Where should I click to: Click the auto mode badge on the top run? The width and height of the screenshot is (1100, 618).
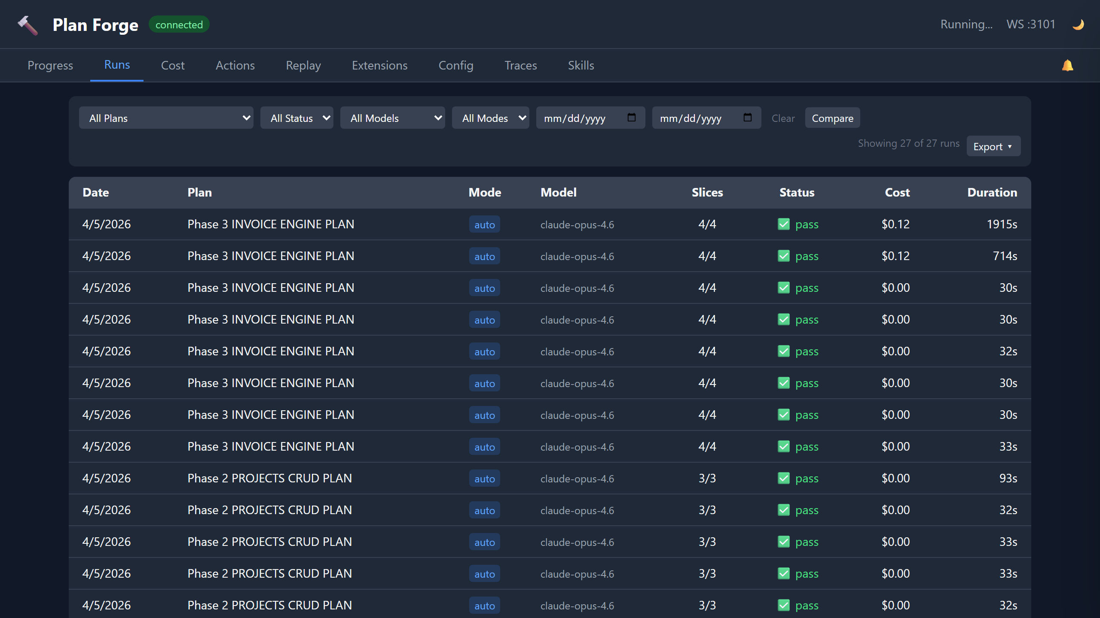click(484, 224)
